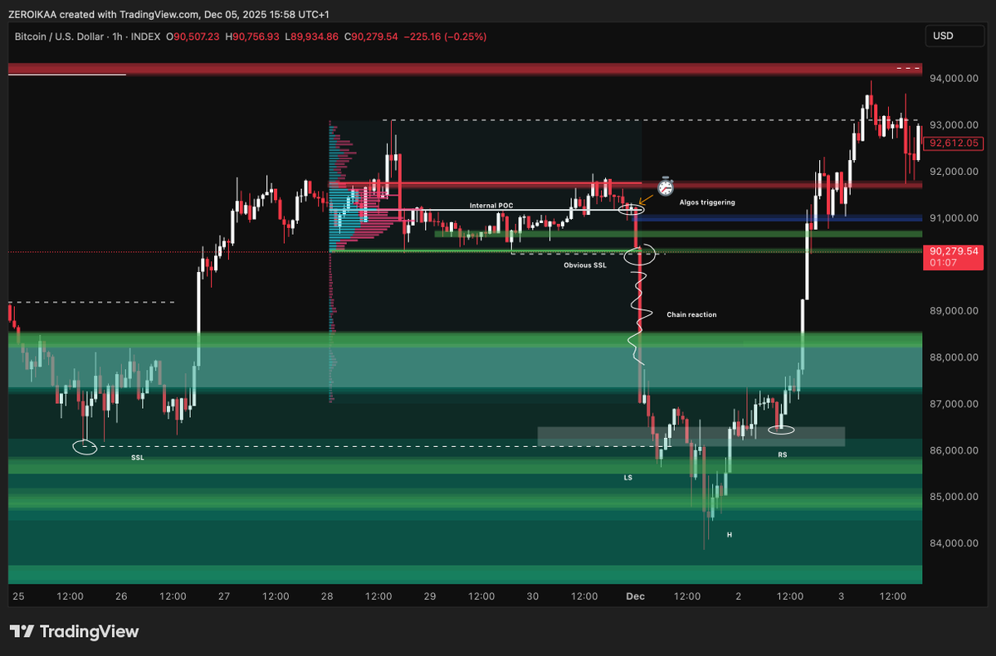
Task: Click the red current price tag 90,279.54
Action: (x=954, y=256)
